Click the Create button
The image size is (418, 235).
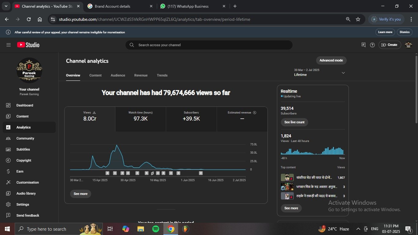(389, 45)
